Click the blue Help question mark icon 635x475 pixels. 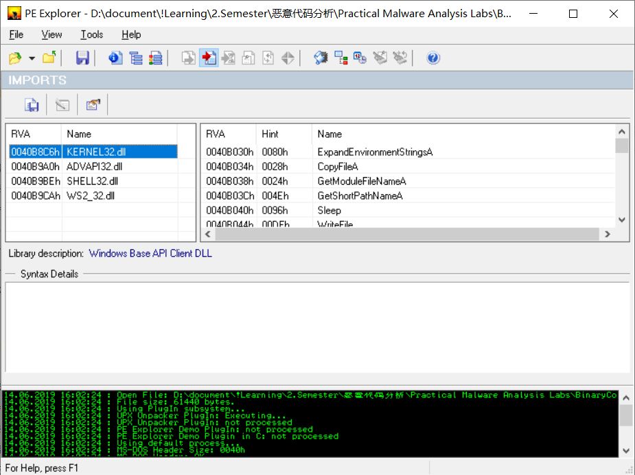pos(432,58)
